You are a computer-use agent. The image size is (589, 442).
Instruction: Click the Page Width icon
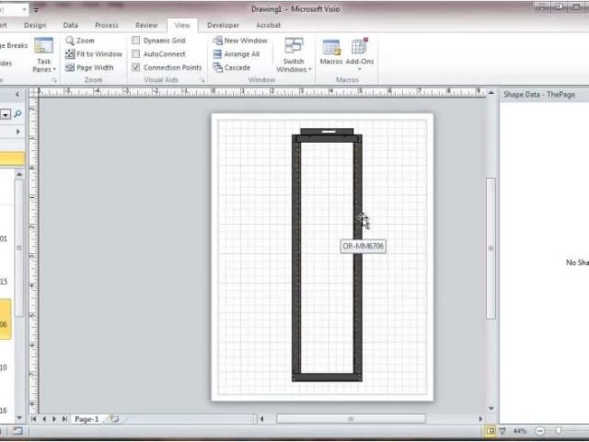tap(70, 67)
